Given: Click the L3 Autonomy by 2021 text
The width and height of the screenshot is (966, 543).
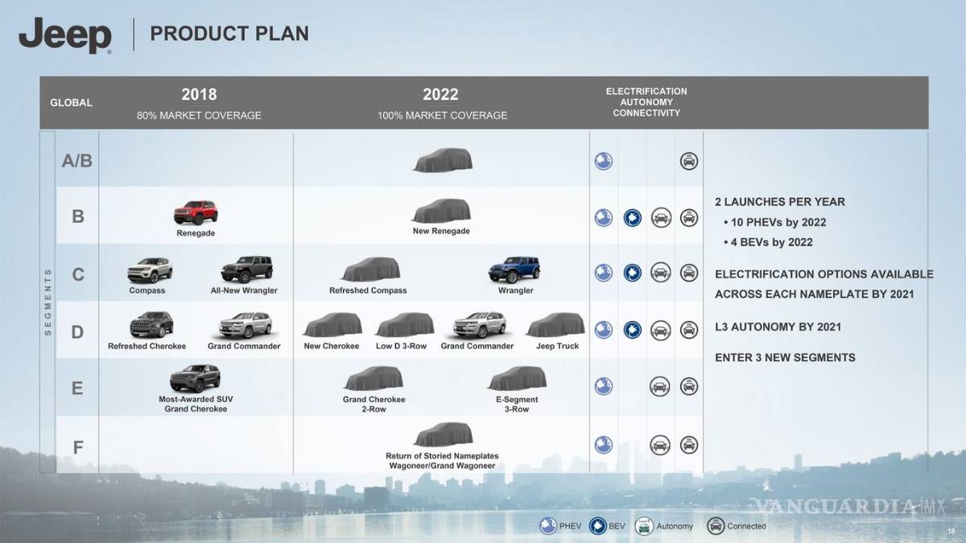Looking at the screenshot, I should 778,327.
